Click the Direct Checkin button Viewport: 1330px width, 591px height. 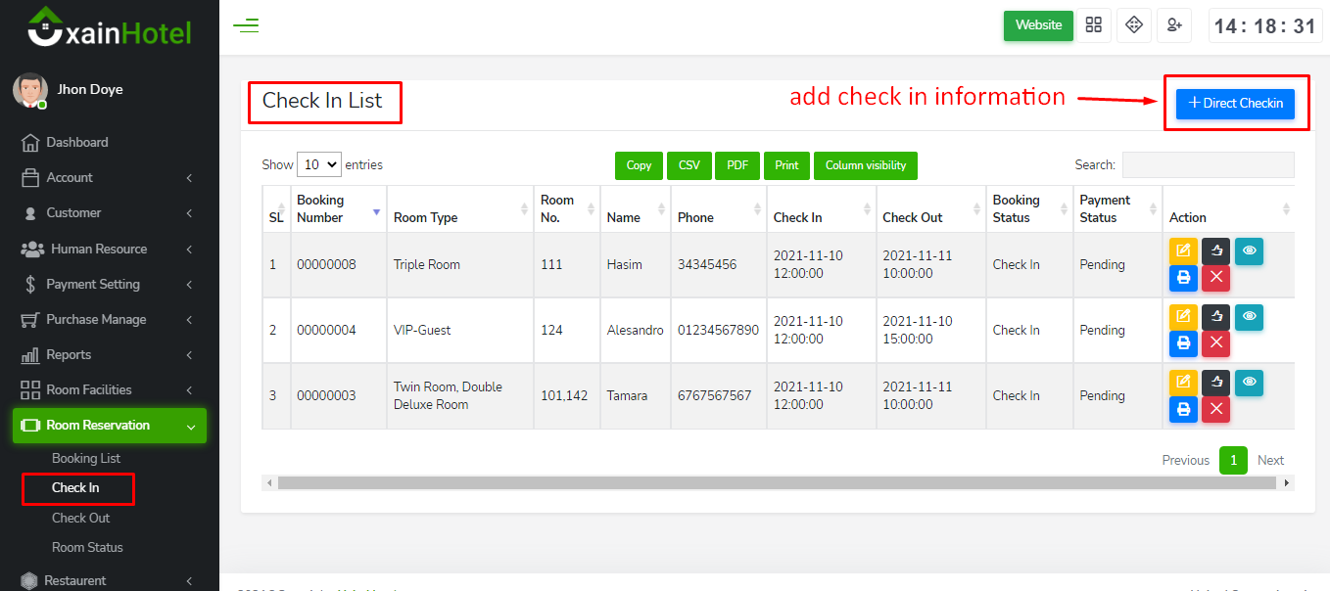(x=1235, y=103)
